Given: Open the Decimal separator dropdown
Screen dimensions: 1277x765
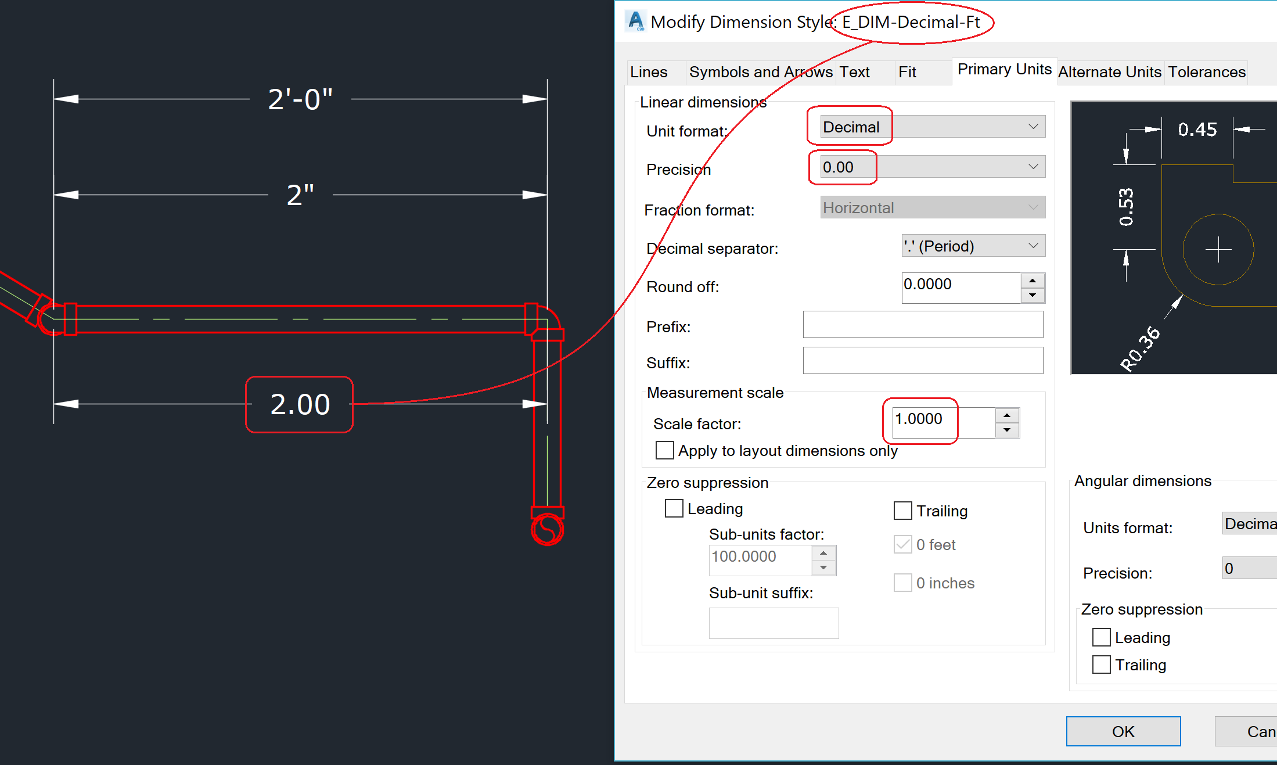Looking at the screenshot, I should pyautogui.click(x=973, y=246).
